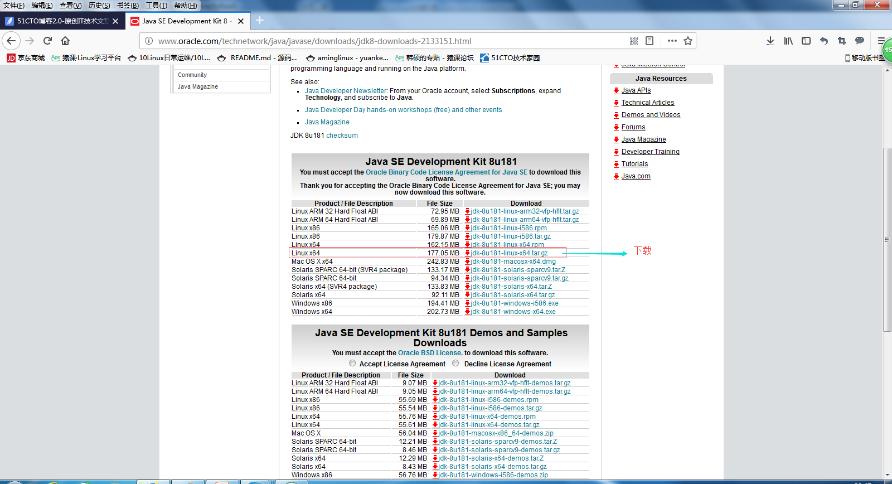Open the Library bookshelf icon

coord(788,41)
